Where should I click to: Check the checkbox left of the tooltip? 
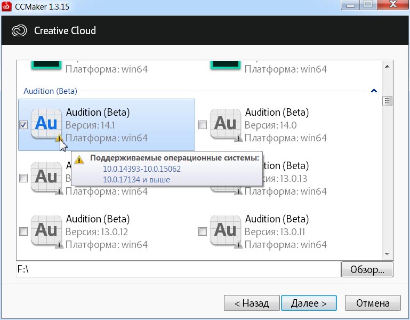(23, 178)
